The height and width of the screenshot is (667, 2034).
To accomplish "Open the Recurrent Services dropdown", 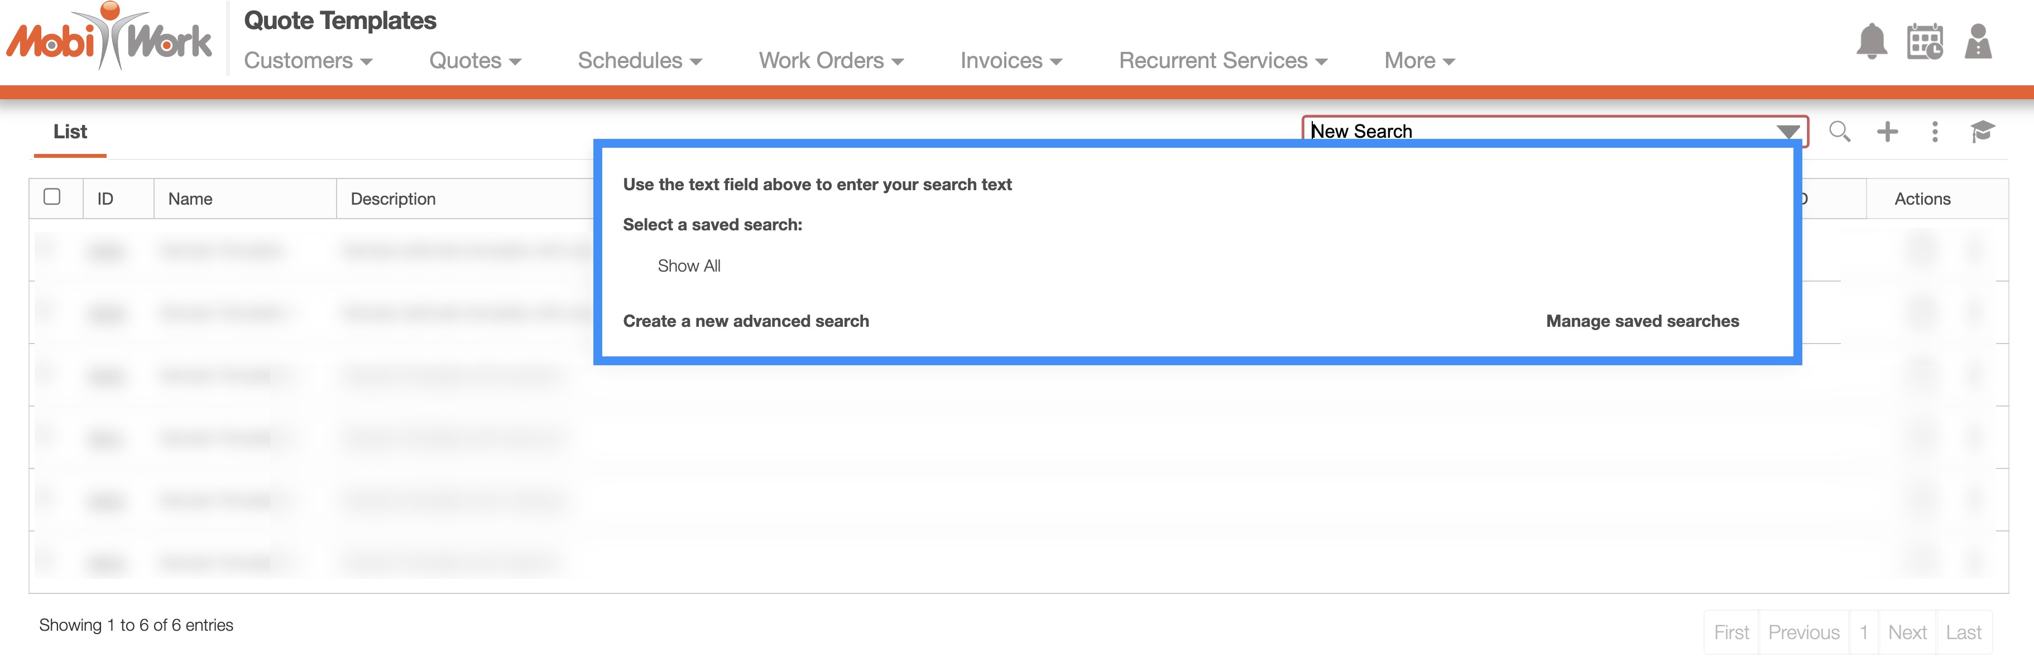I will pyautogui.click(x=1222, y=61).
